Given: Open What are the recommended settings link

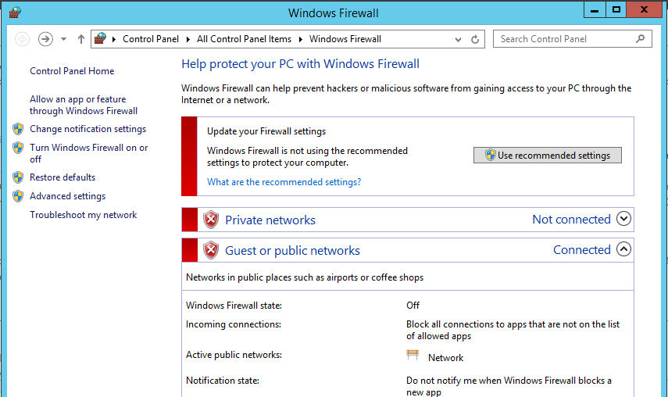Looking at the screenshot, I should pyautogui.click(x=284, y=182).
